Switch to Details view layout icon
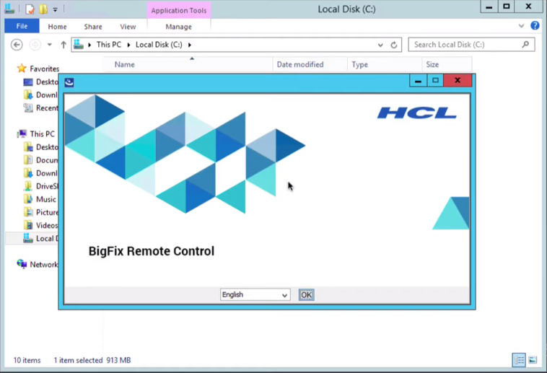Viewport: 547px width, 373px height. 519,360
